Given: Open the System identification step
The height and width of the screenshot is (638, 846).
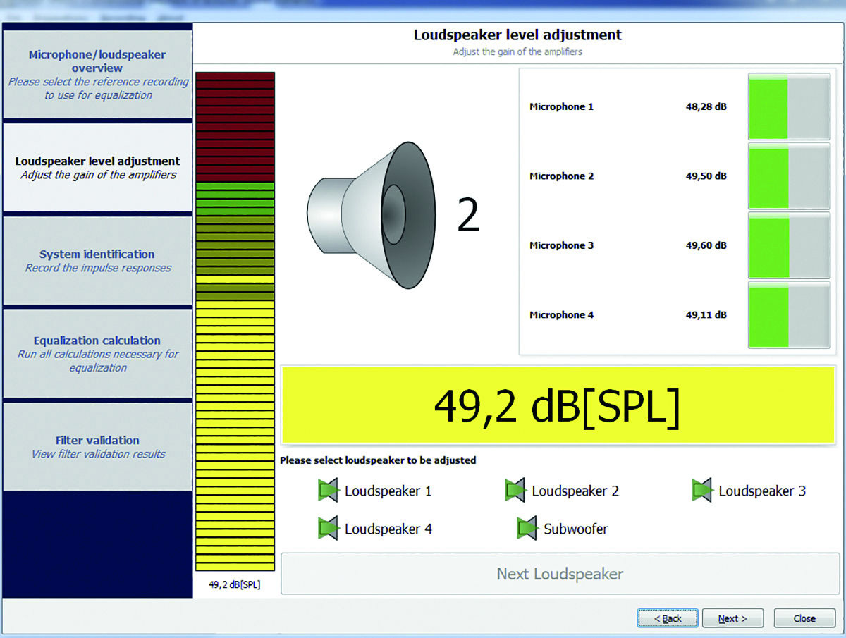Looking at the screenshot, I should 98,260.
